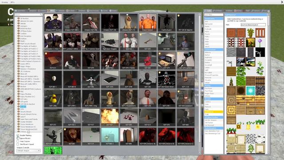Collapse the Posing tool category
Screen dimensions: 284x160
point(214,85)
